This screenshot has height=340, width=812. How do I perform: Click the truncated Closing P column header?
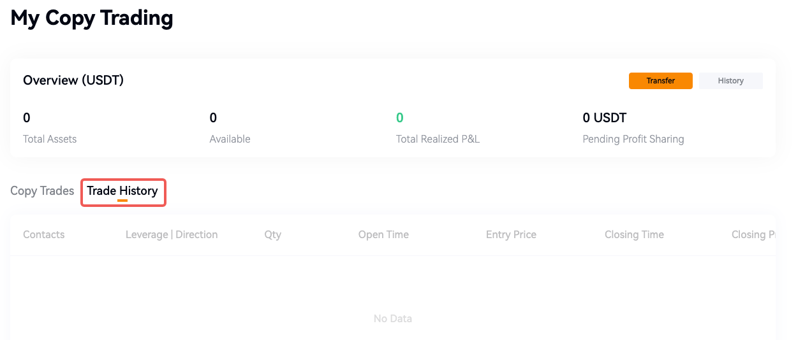coord(753,234)
